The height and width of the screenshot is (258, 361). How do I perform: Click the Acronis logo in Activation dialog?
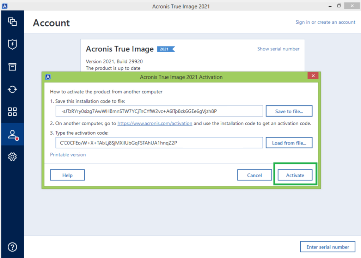tap(48, 77)
